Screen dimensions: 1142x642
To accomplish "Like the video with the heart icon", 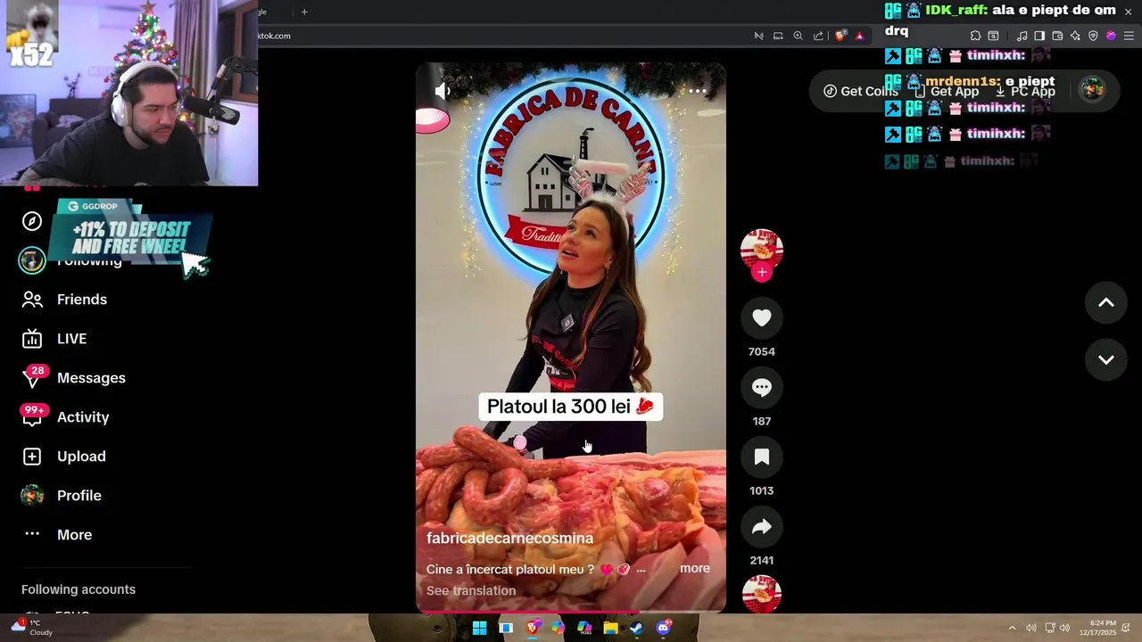I will pyautogui.click(x=761, y=317).
